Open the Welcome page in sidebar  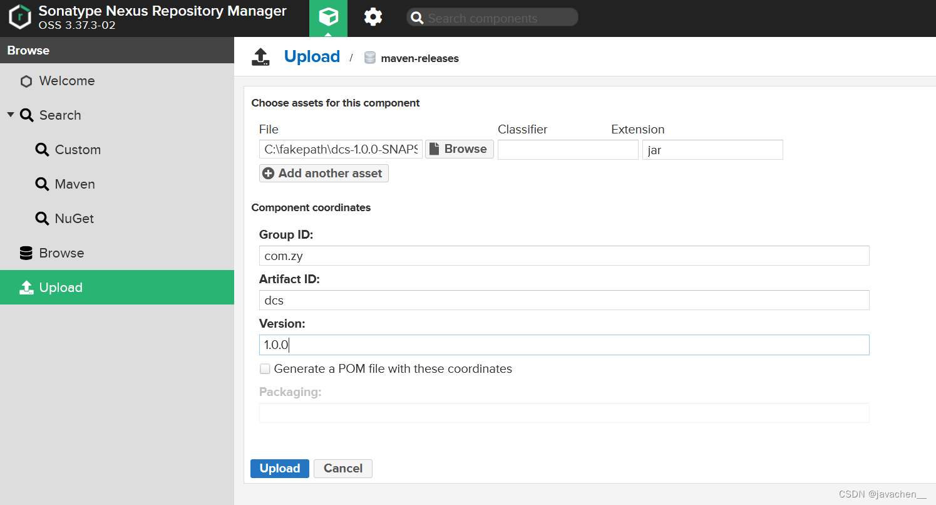(117, 81)
